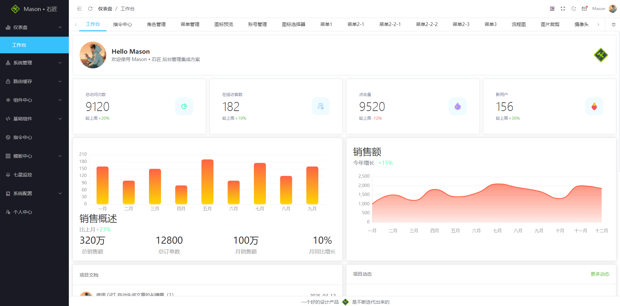Open the layout settings icon in header
The image size is (620, 306).
[552, 9]
